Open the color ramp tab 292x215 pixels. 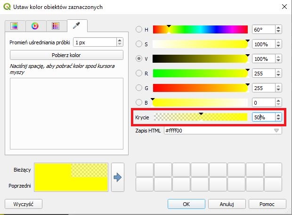click(14, 25)
